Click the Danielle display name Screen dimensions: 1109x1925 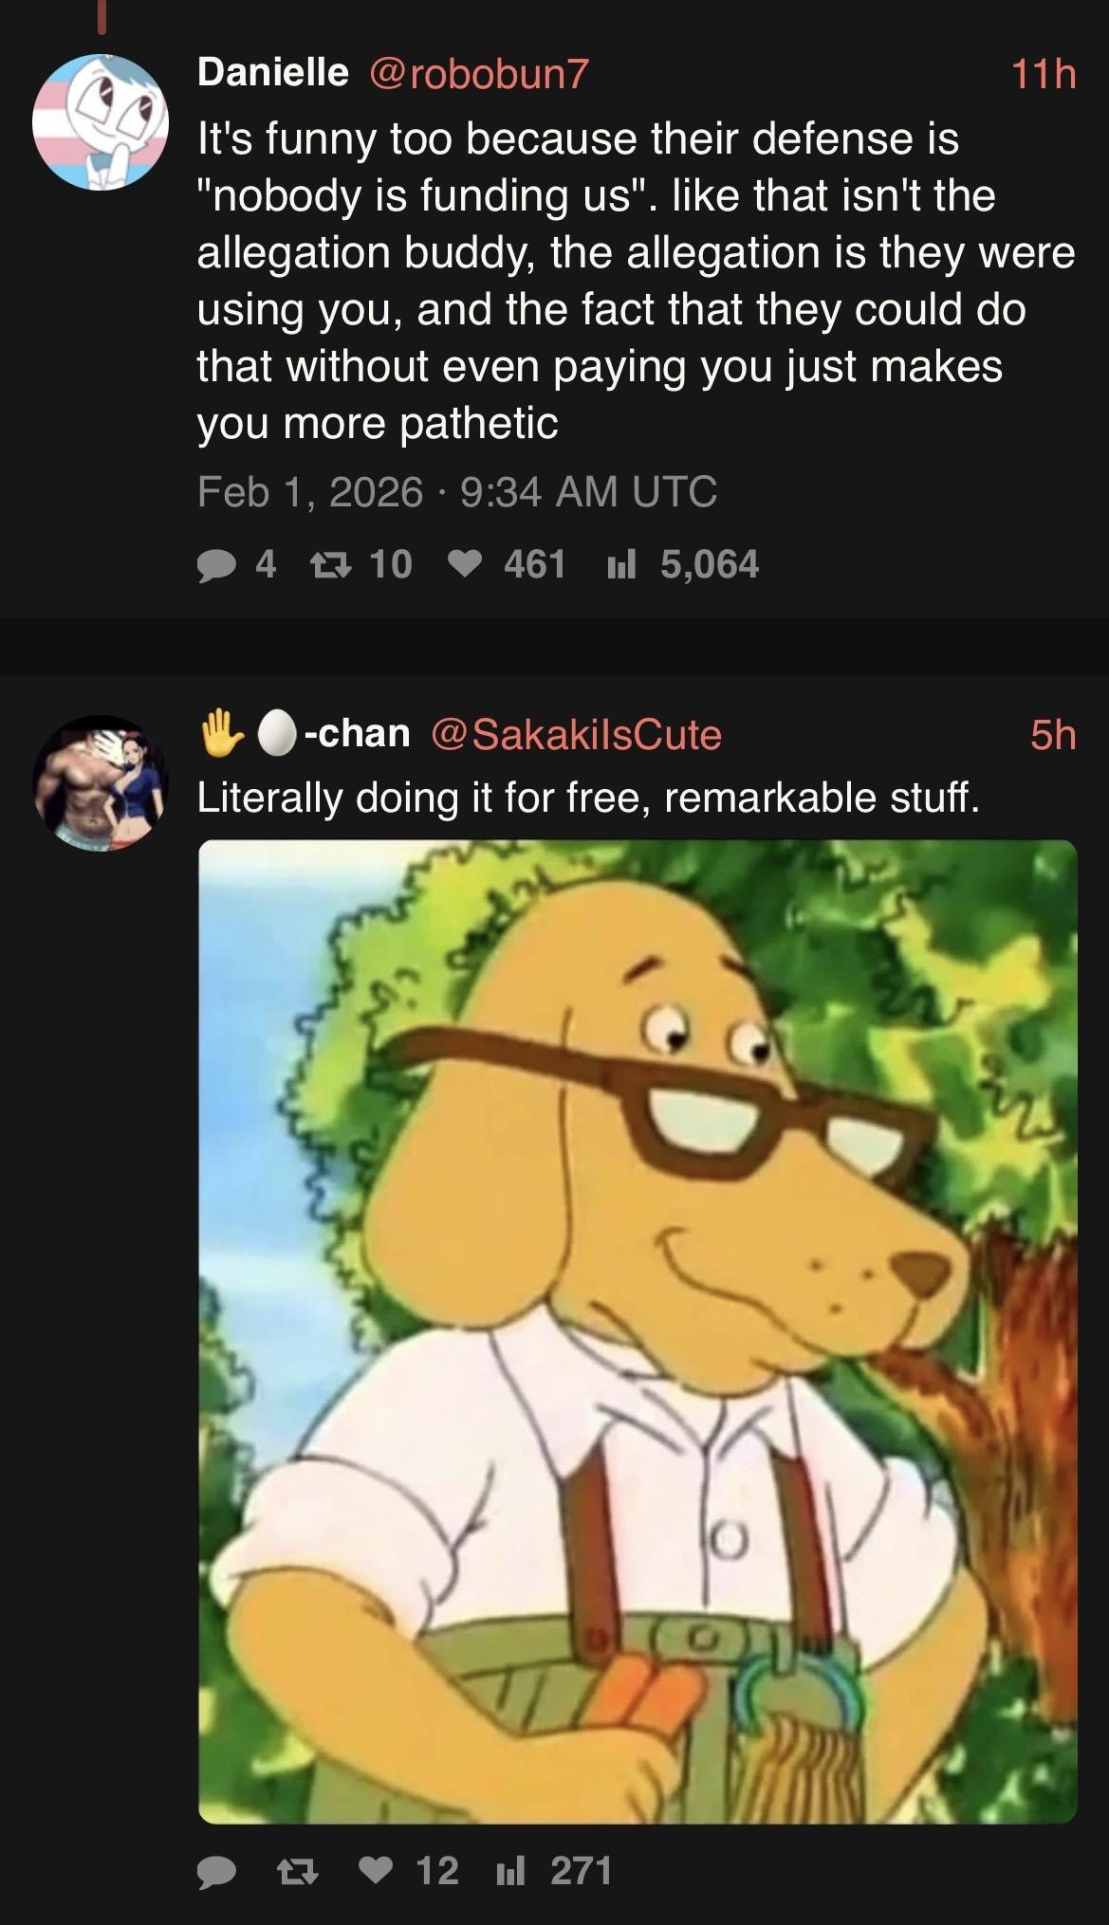(x=273, y=72)
